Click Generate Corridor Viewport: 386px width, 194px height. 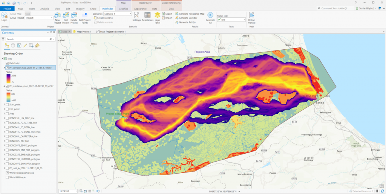(x=186, y=18)
